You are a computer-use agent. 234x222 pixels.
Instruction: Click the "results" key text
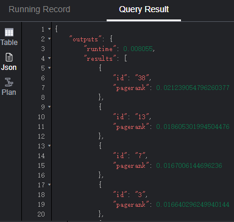99,58
